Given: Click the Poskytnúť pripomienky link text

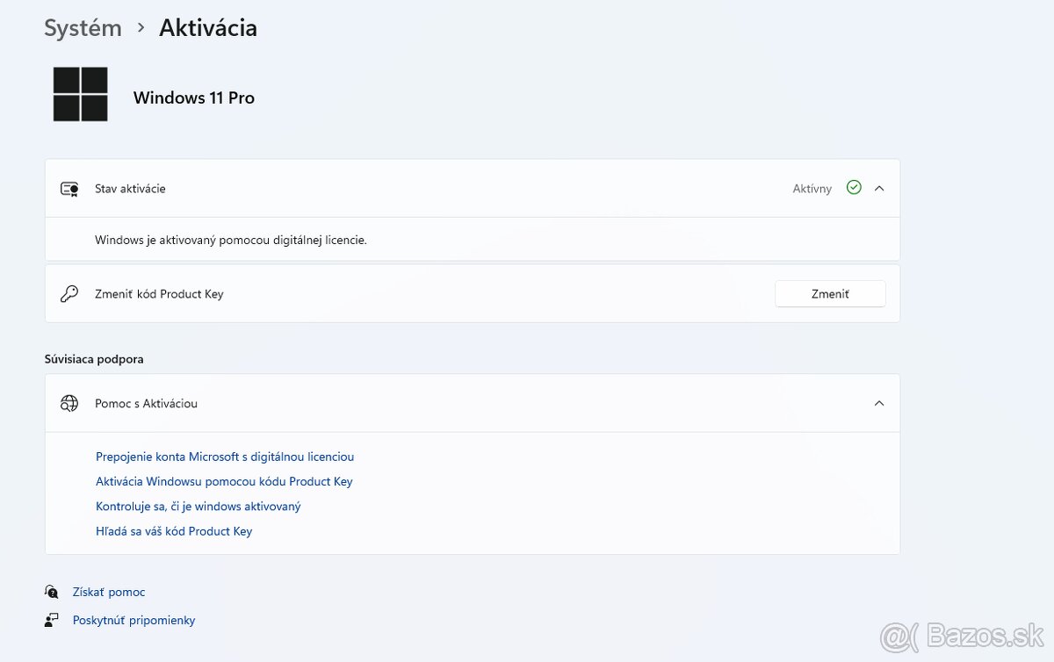Looking at the screenshot, I should click(x=134, y=620).
